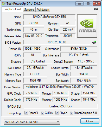Select the Graphics Card tab
This screenshot has height=127, width=102.
12,9
